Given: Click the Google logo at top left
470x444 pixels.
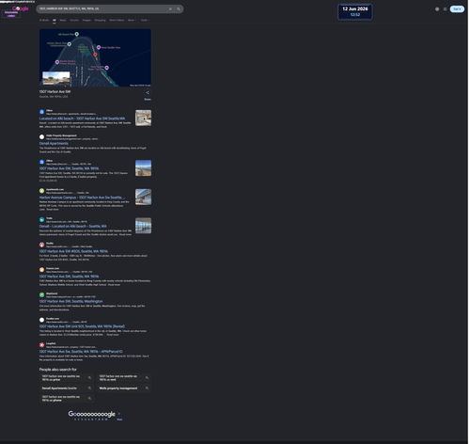Looking at the screenshot, I should (x=21, y=8).
